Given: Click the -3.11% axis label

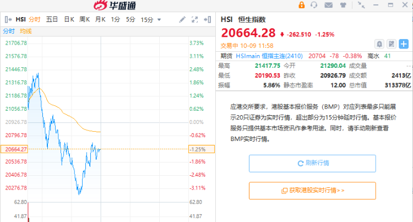Looking at the screenshot, I should coord(197,188).
